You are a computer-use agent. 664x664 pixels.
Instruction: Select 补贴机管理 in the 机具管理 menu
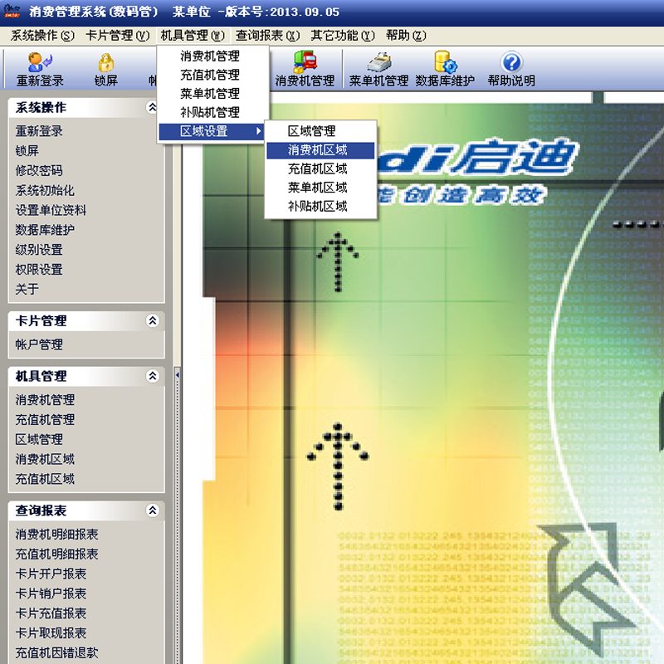(x=210, y=112)
